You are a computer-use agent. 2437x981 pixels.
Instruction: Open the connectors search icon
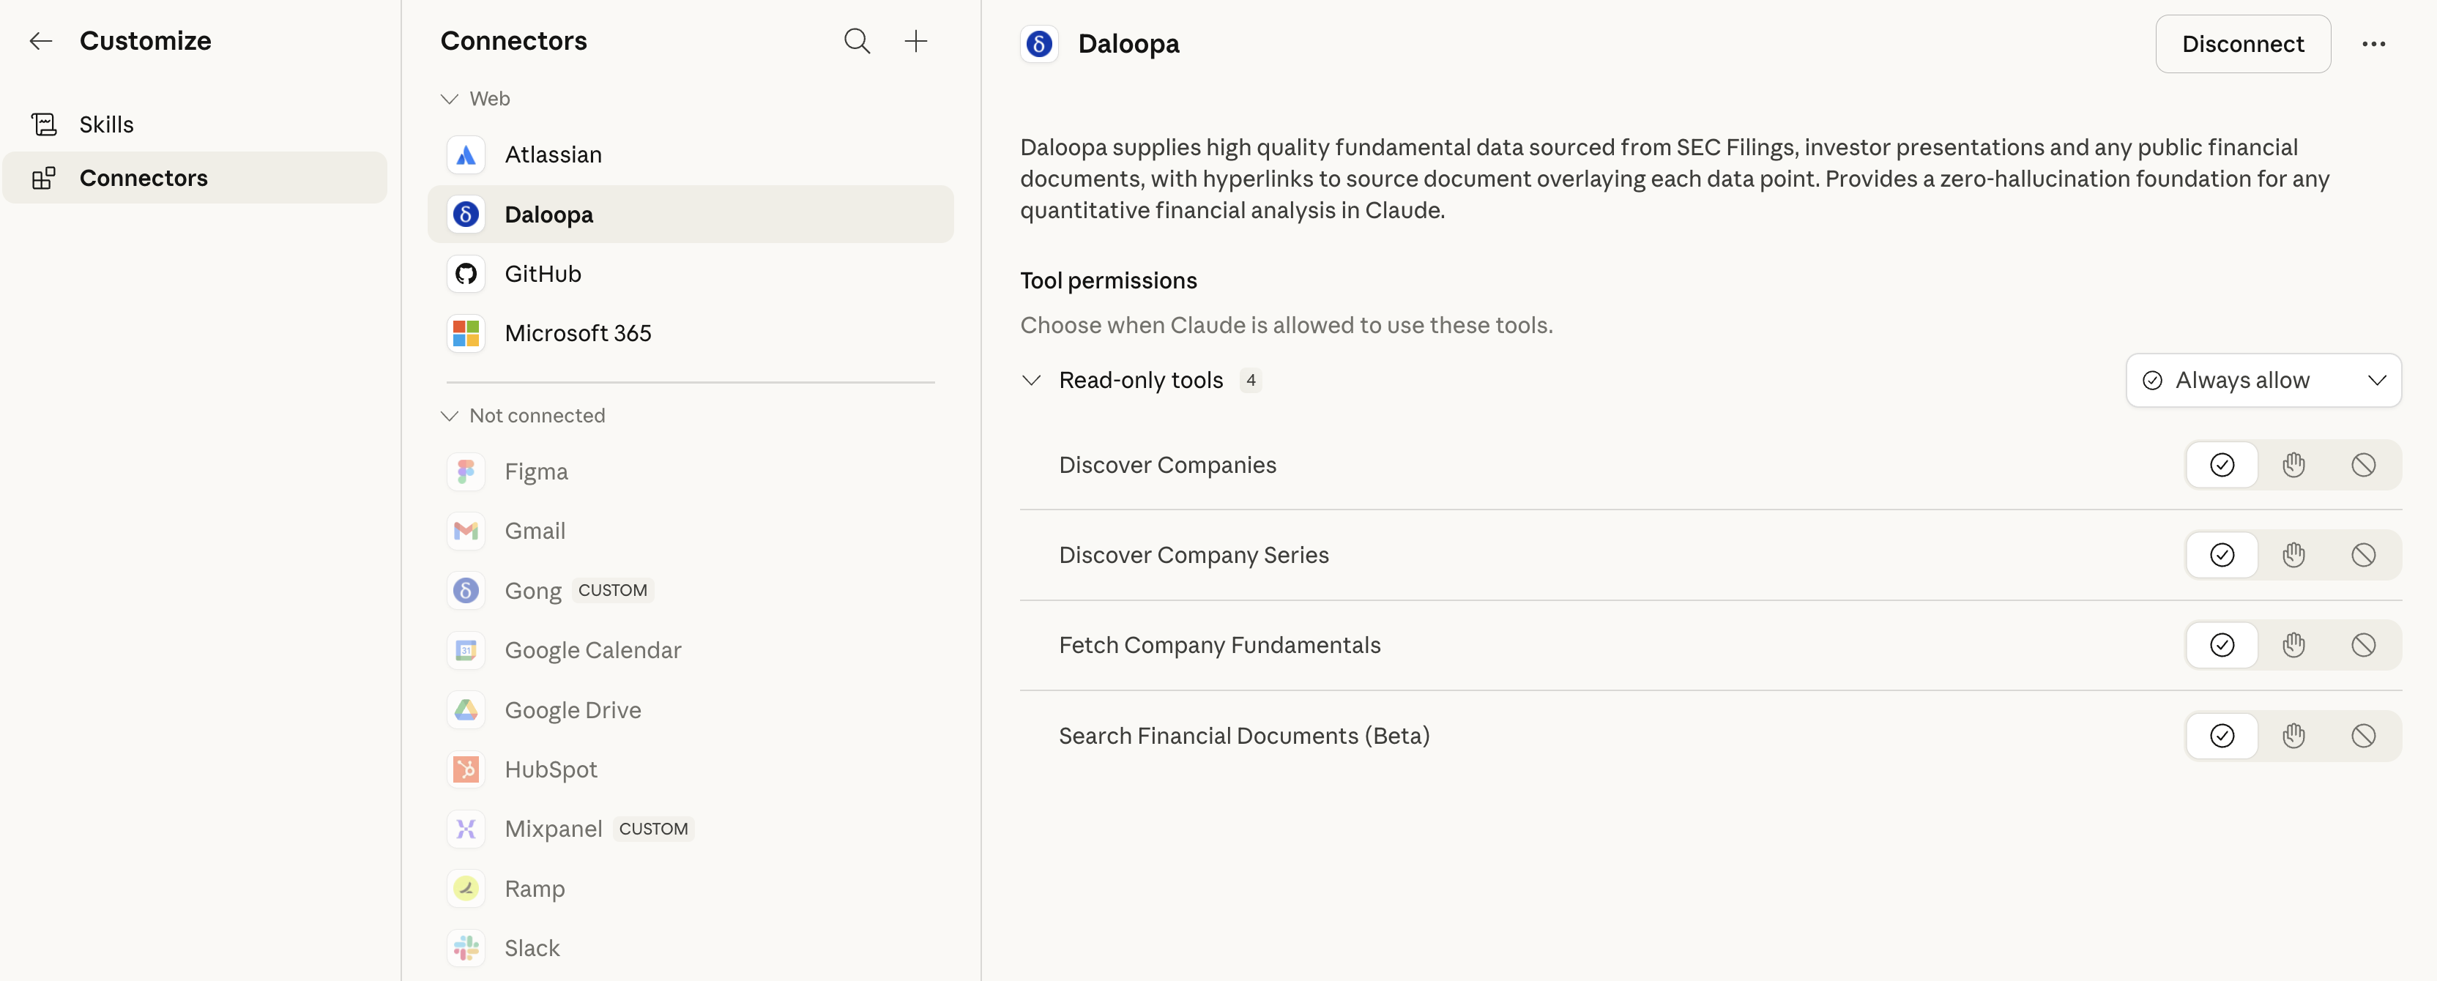point(856,41)
